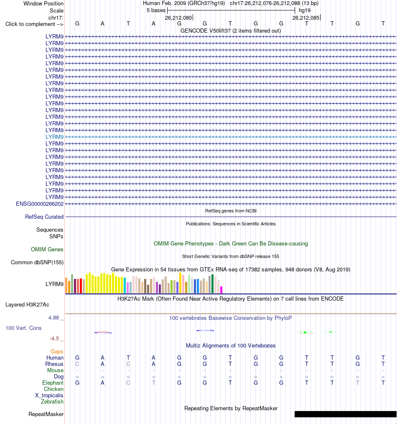This screenshot has width=397, height=424.
Task: Click the 'Elephant' alignment row label
Action: pyautogui.click(x=53, y=383)
